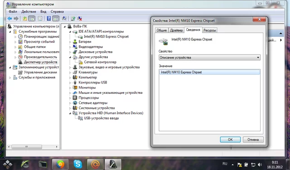The height and width of the screenshot is (170, 290).
Task: Click the RU language indicator
Action: pos(225,164)
